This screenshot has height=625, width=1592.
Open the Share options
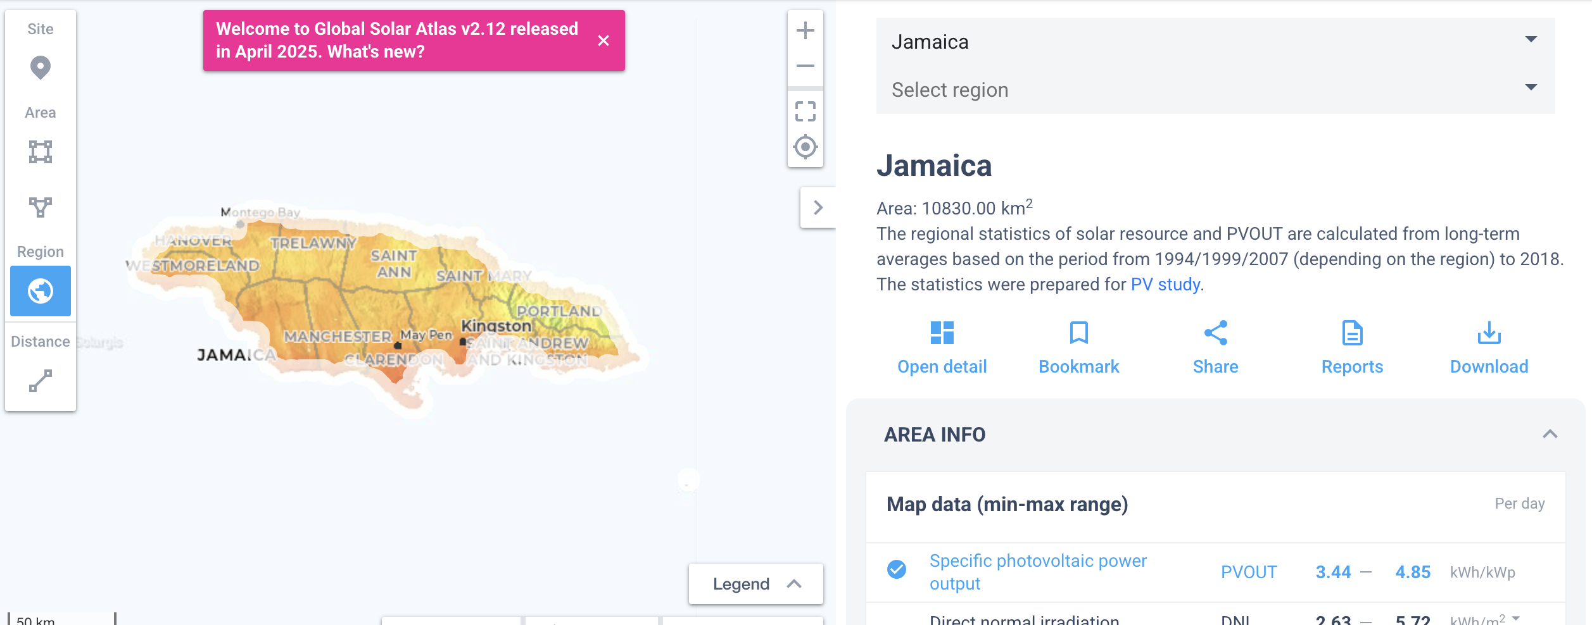(x=1215, y=347)
